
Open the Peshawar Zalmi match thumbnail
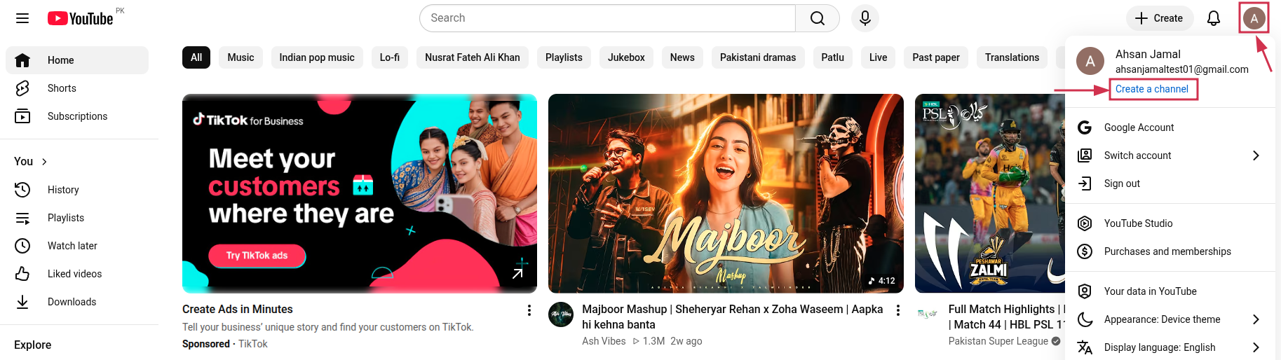[990, 193]
